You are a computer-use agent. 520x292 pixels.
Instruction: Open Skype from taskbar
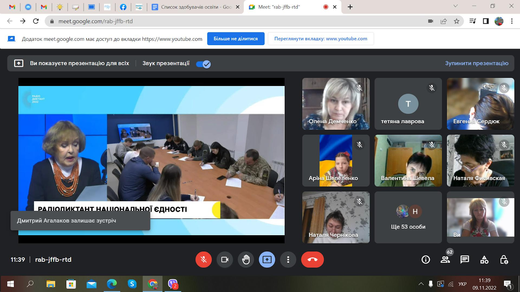[132, 284]
